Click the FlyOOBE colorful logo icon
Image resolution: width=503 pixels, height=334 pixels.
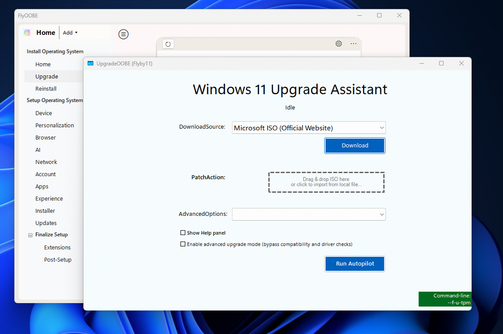coord(27,33)
